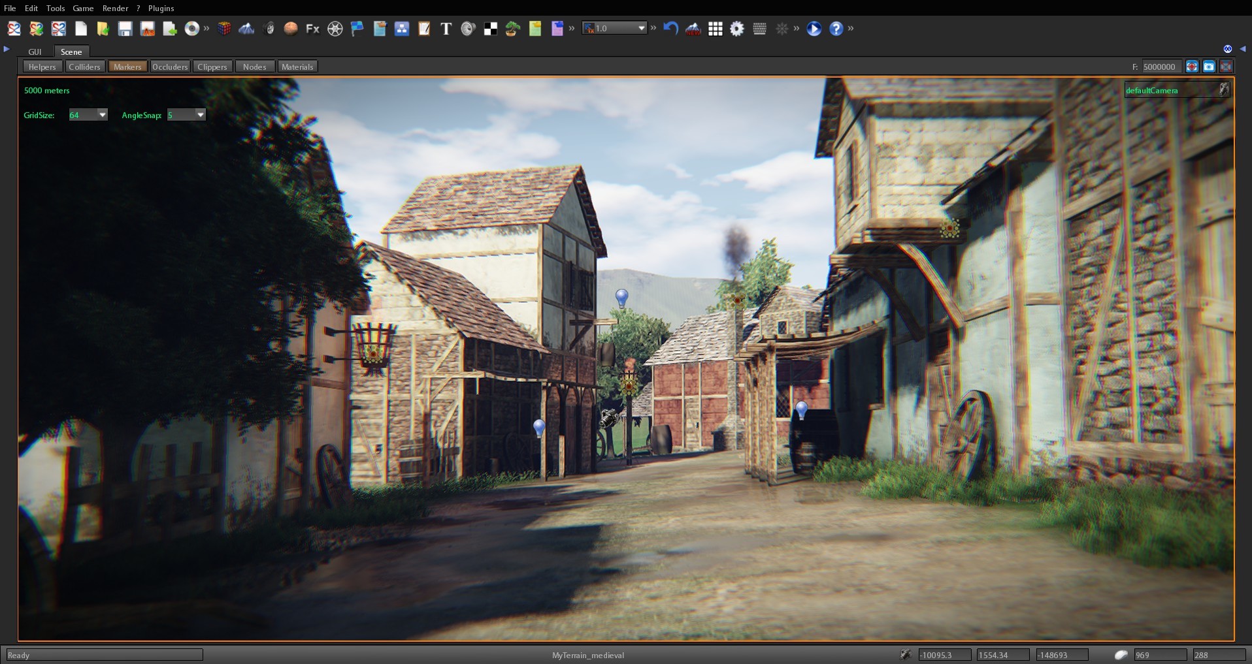Click the Rubik's cube model icon

[224, 28]
